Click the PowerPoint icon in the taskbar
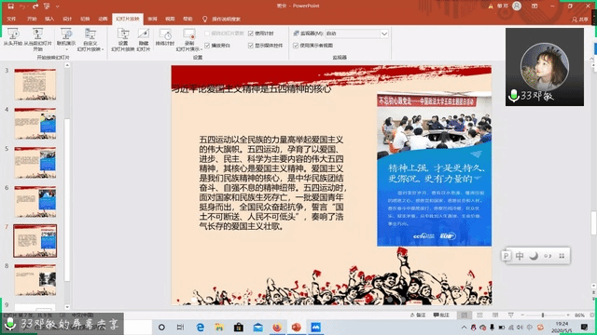597x335 pixels. (x=297, y=327)
